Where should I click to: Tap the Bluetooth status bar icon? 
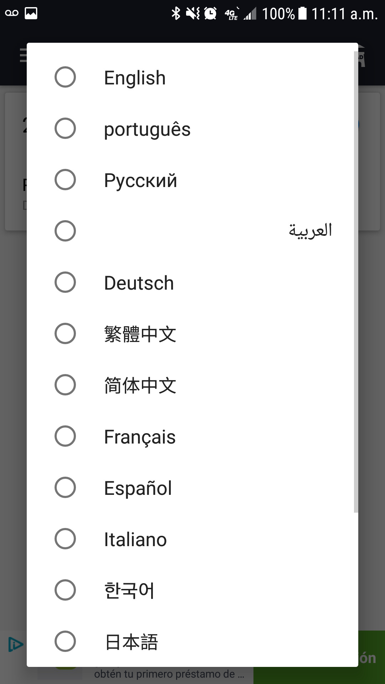click(x=176, y=14)
